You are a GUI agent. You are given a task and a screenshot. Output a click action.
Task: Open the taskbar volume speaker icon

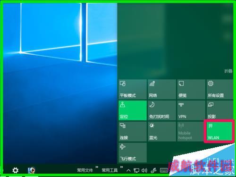coord(144,170)
